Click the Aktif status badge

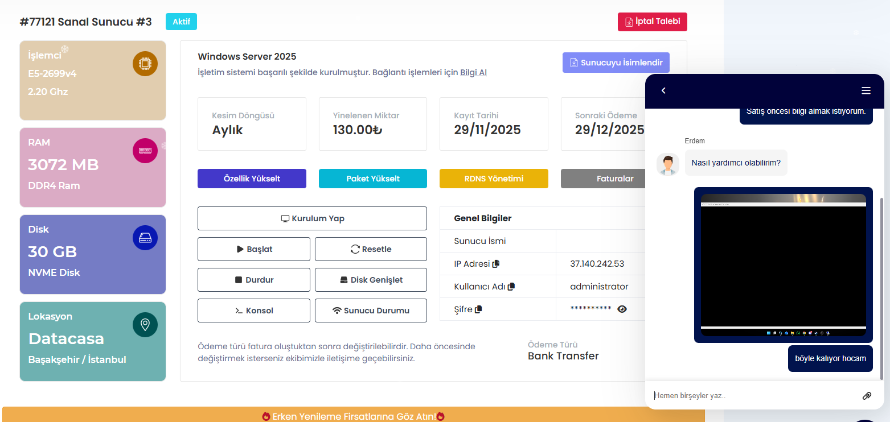[x=181, y=22]
